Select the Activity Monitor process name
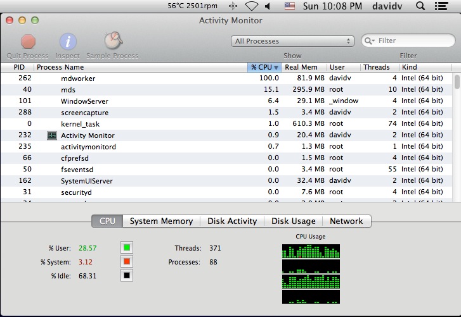 [88, 135]
